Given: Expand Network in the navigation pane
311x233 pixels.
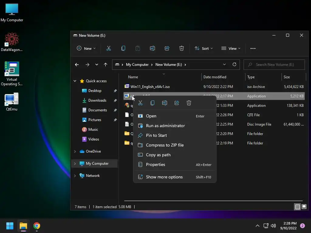Looking at the screenshot, I should pos(75,176).
